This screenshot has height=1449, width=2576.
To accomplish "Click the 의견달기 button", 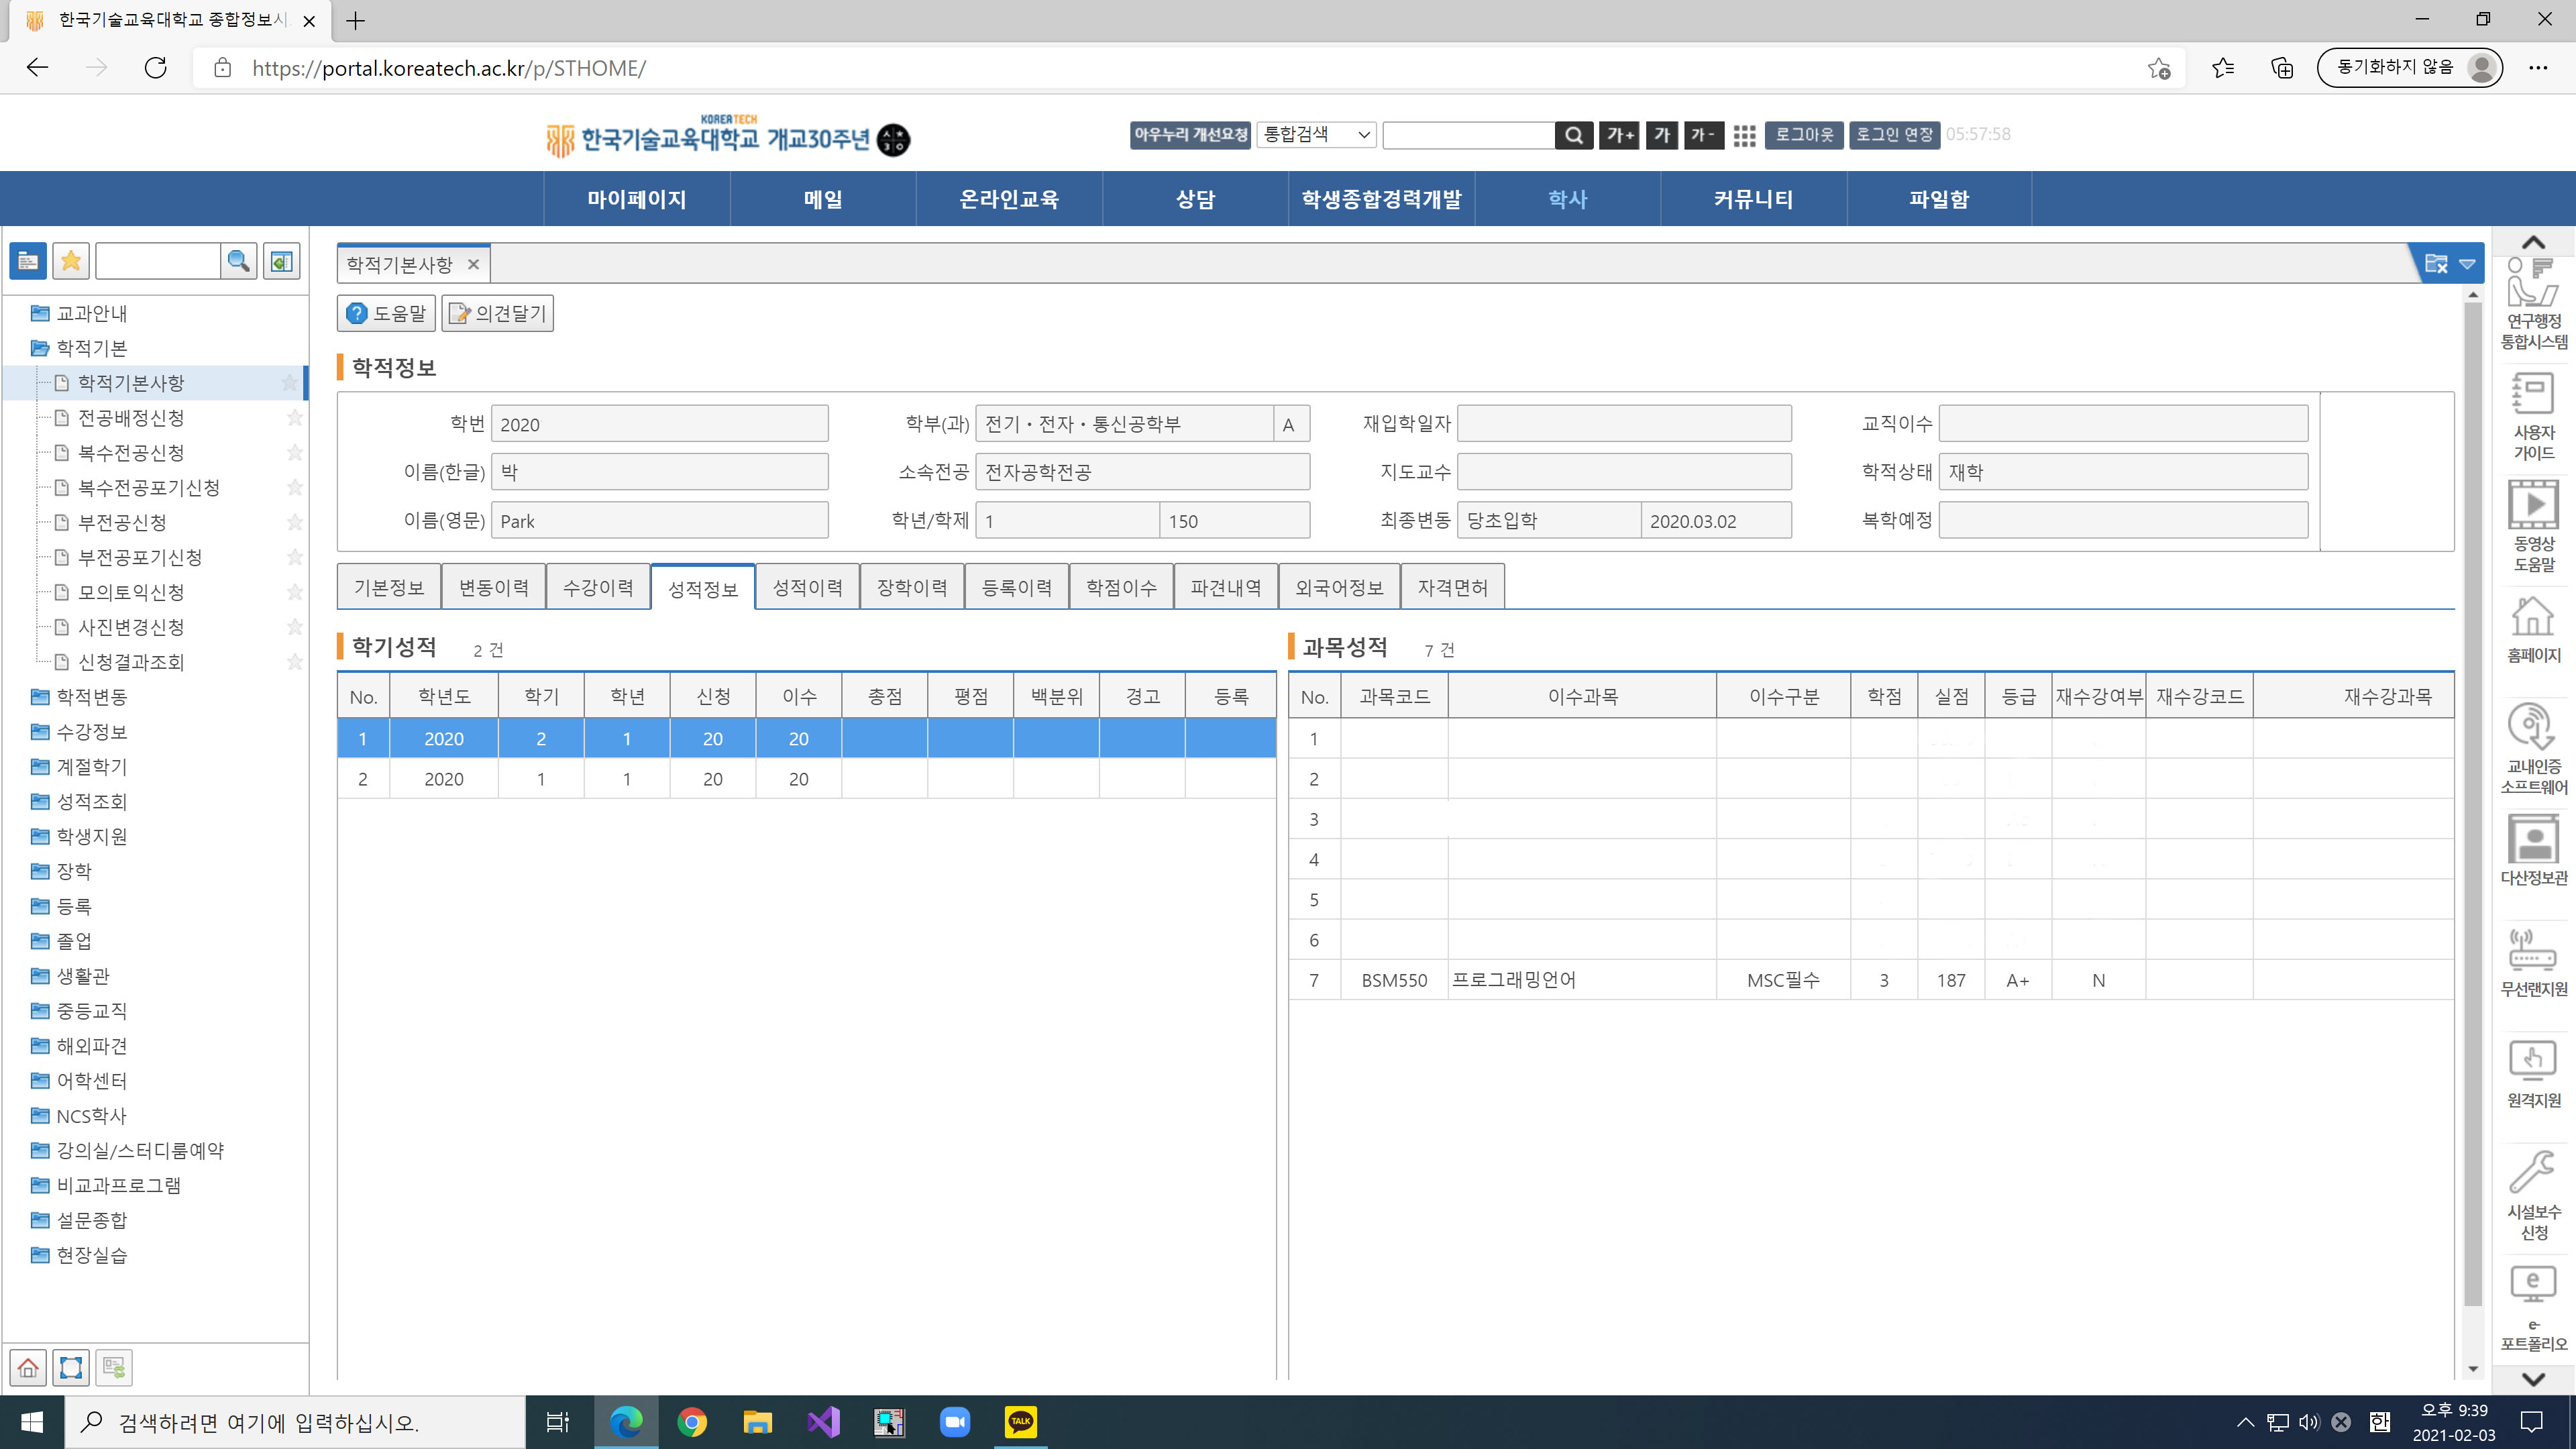I will 497,314.
